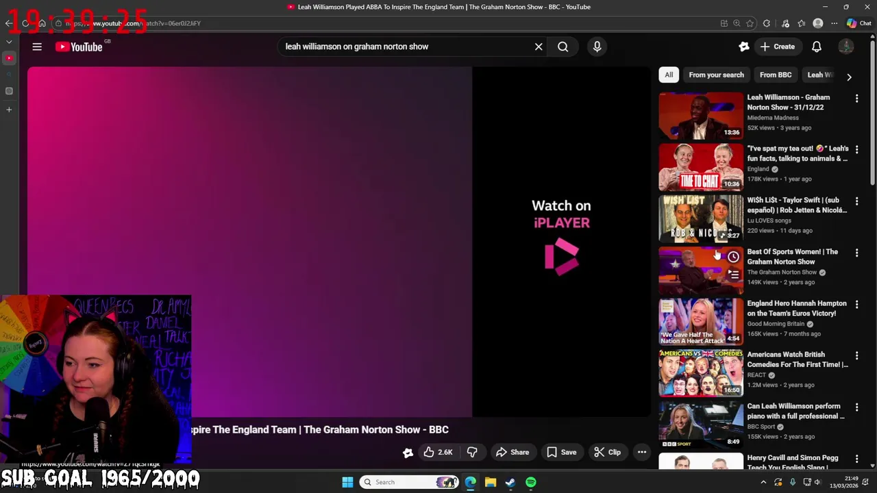
Task: Open the Time To Chat thumbnail
Action: click(x=701, y=166)
